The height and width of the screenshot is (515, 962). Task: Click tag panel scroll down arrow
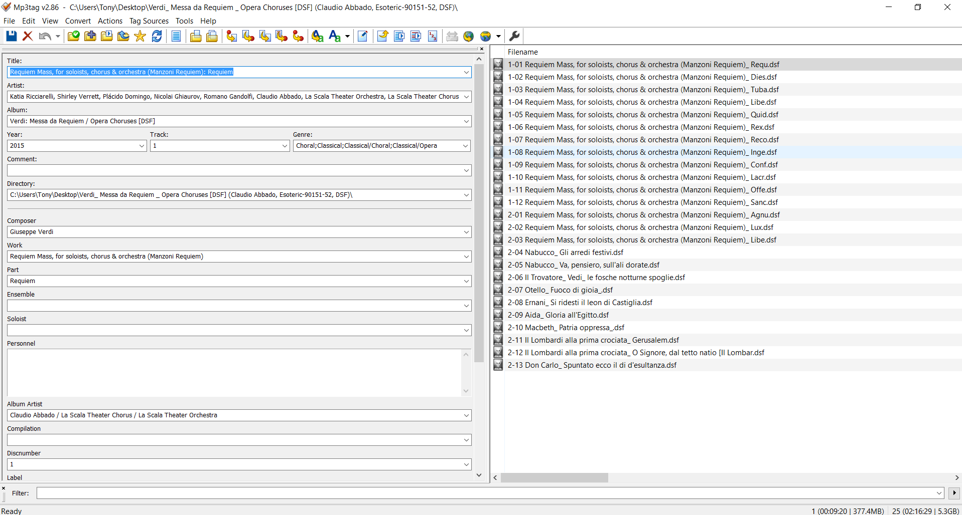click(x=479, y=475)
